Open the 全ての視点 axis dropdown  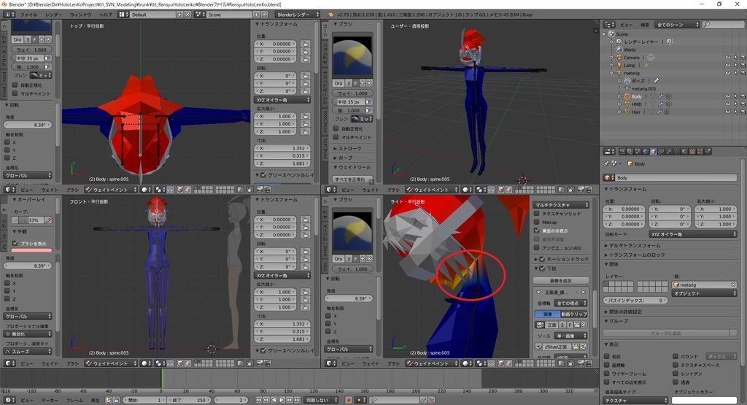(570, 303)
